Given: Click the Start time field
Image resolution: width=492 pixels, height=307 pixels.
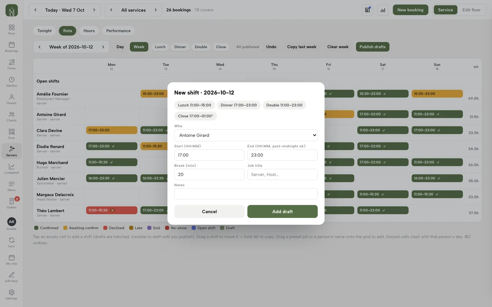Looking at the screenshot, I should 209,155.
